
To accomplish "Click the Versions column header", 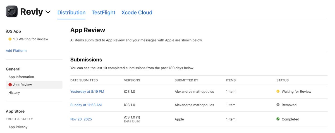I will (x=132, y=80).
